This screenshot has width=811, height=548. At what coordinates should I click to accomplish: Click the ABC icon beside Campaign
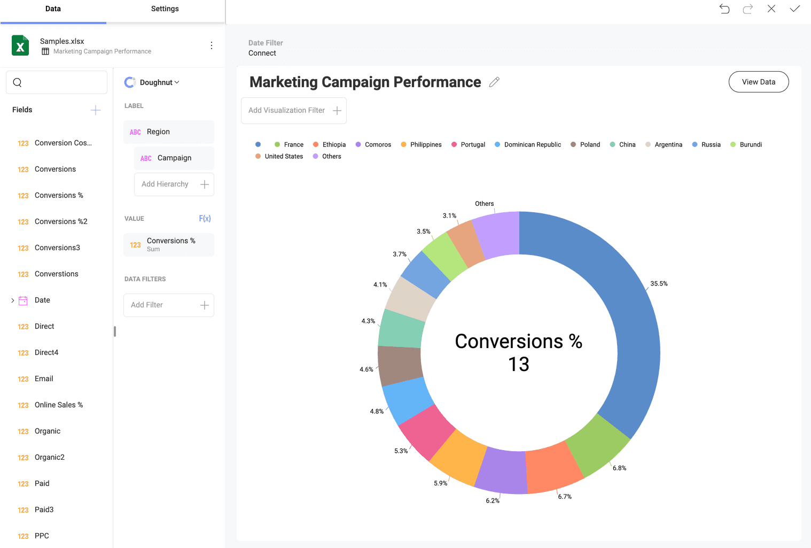tap(146, 158)
